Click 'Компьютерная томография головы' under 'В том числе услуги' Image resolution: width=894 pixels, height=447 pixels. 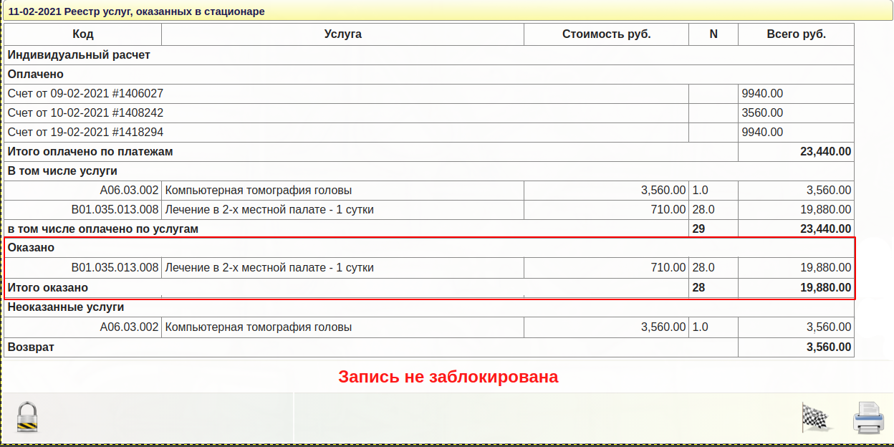point(259,191)
